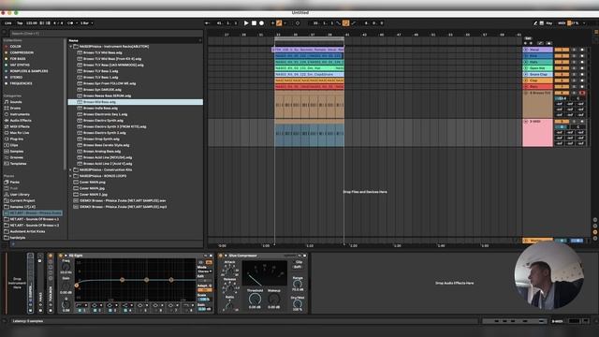599x337 pixels.
Task: Solo the Bass track
Action: pos(574,87)
